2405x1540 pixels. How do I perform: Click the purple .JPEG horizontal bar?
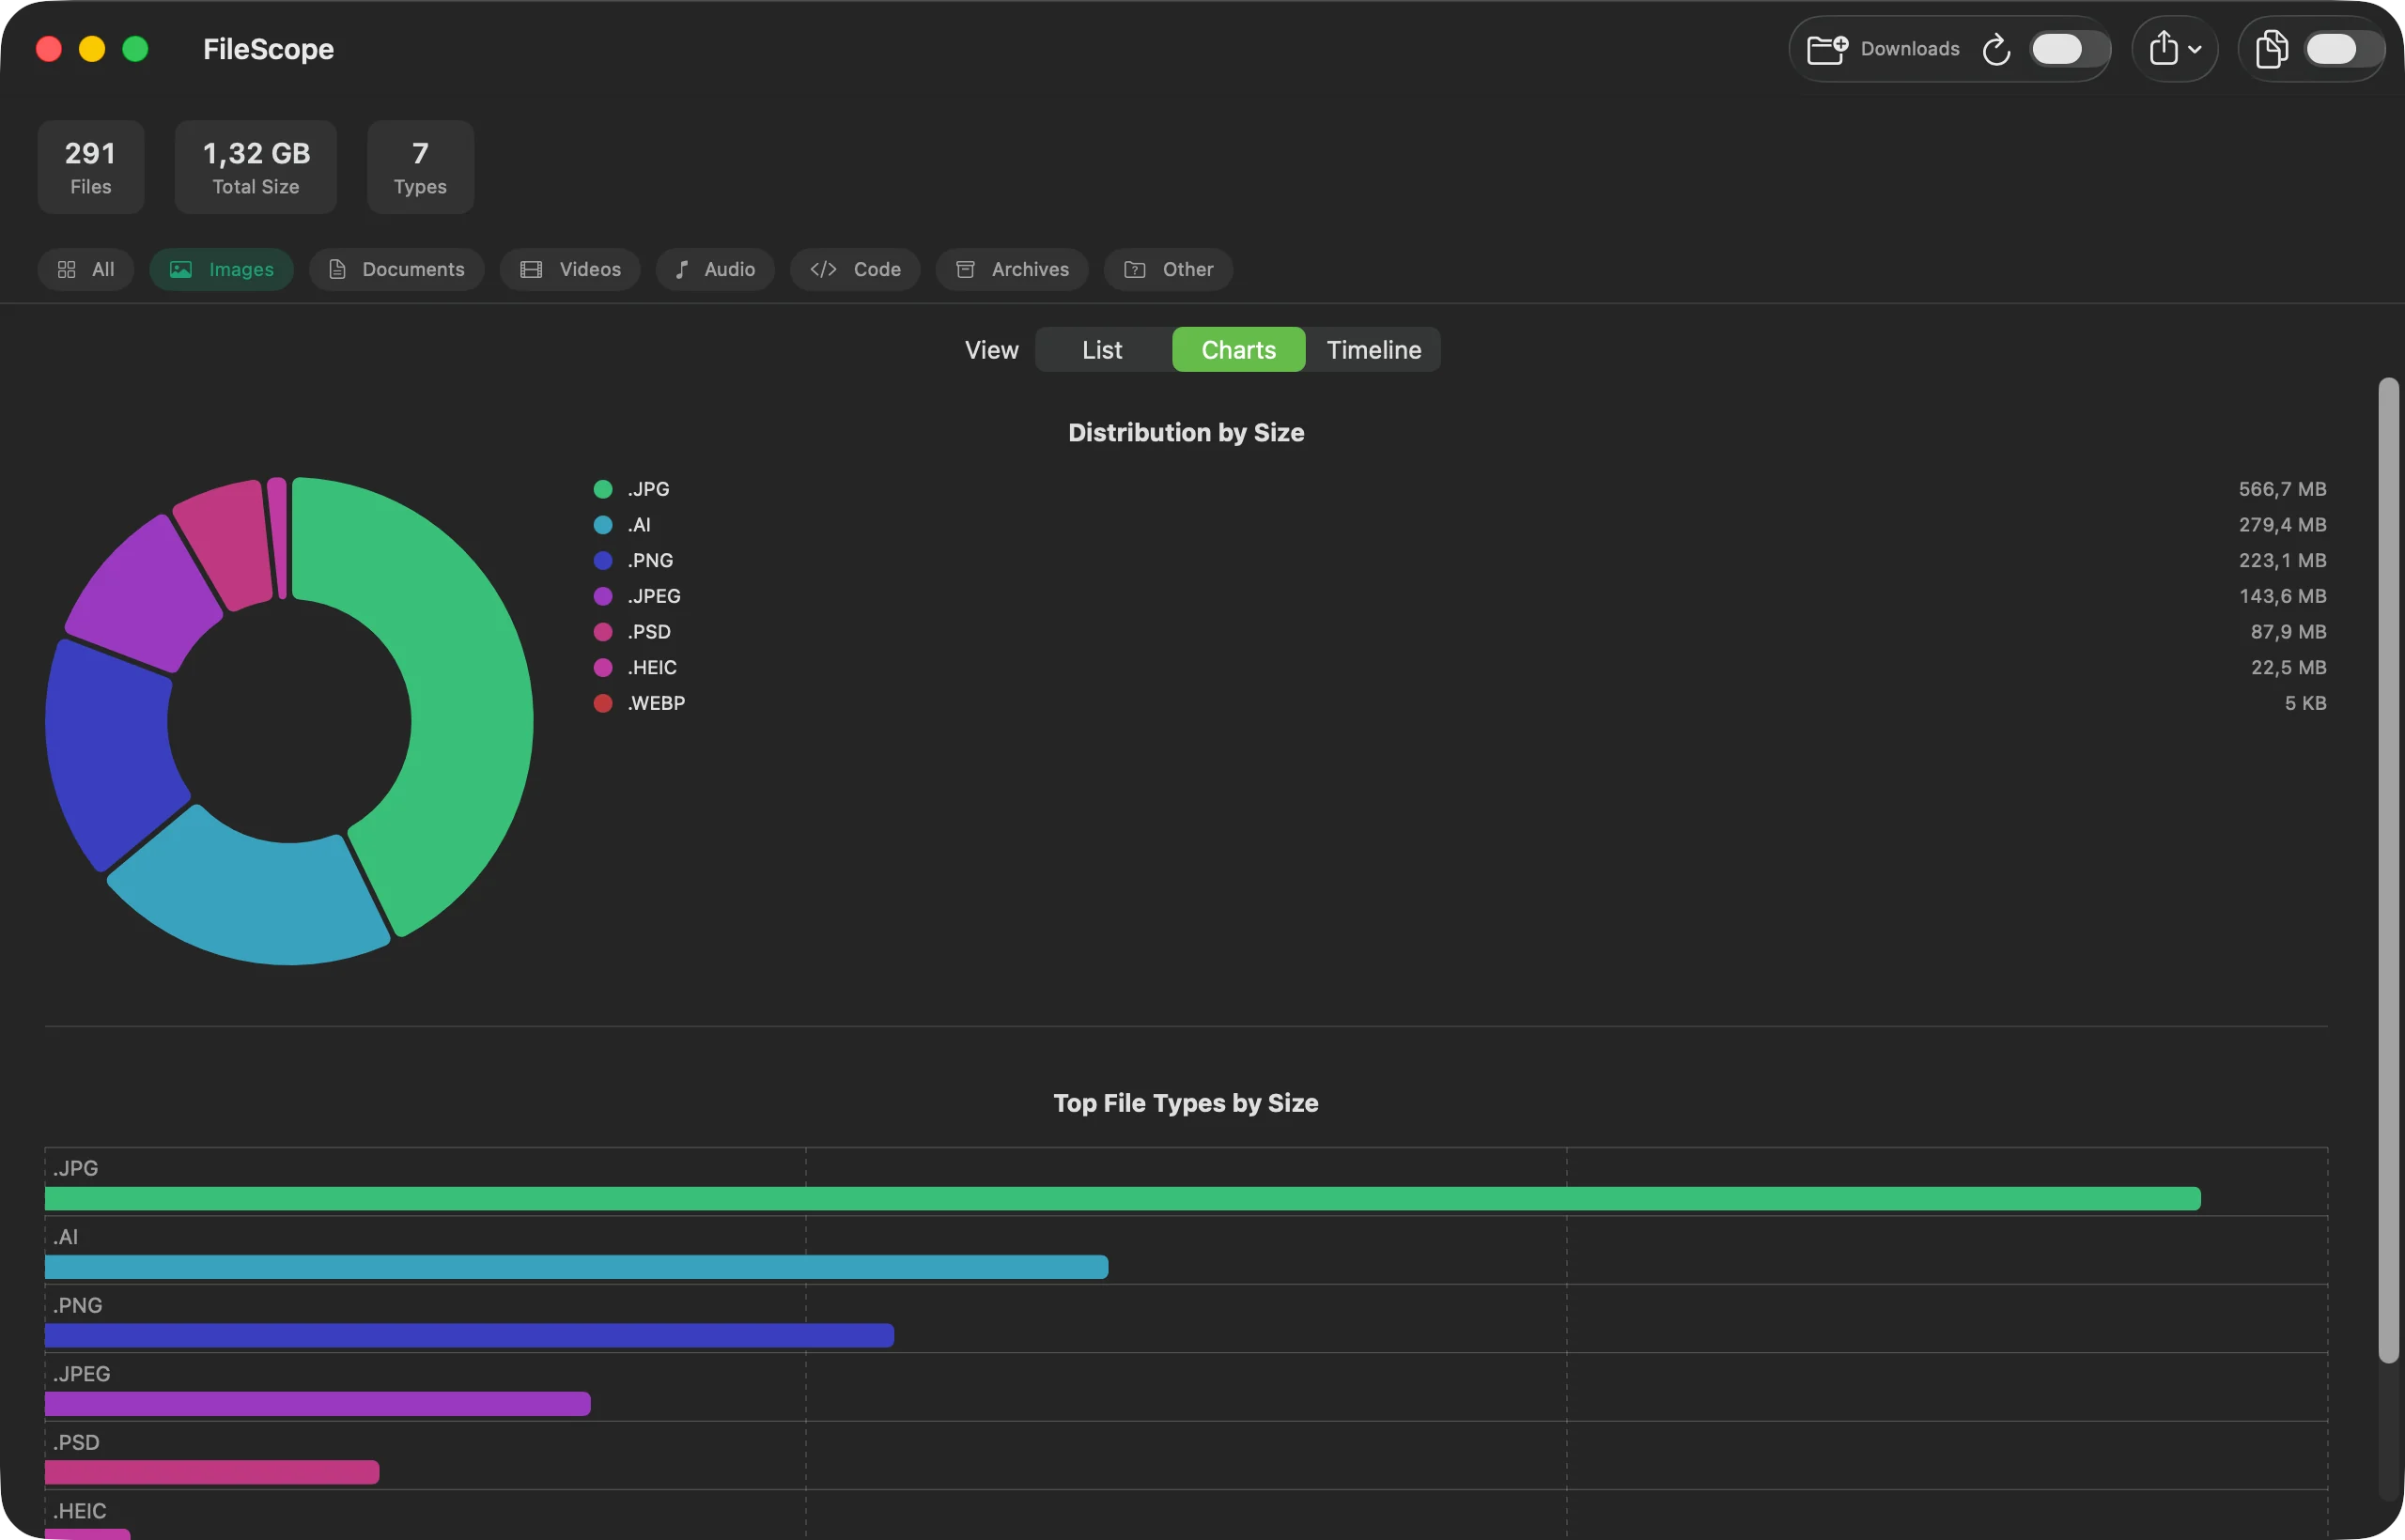[x=318, y=1404]
